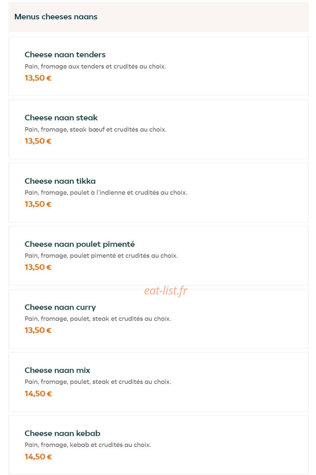Click the 14,50 € price under mix
The image size is (316, 475).
[38, 394]
